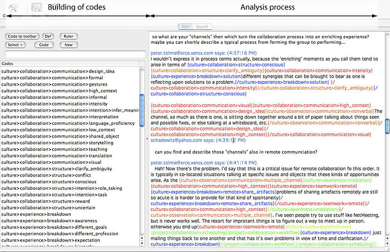The image size is (390, 252).
Task: Select communication>intensity row in Codes list
Action: coord(70,104)
